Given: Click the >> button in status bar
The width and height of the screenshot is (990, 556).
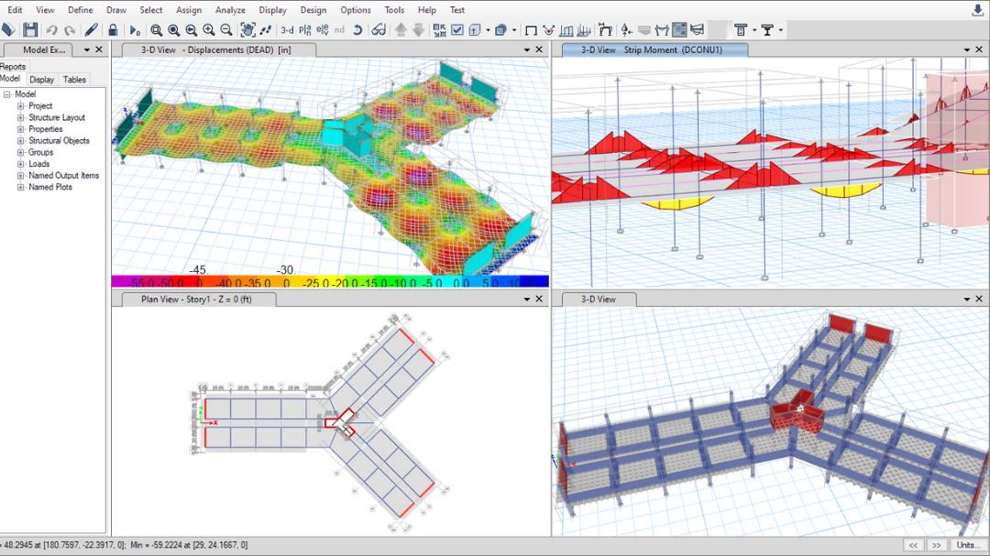Looking at the screenshot, I should point(937,545).
